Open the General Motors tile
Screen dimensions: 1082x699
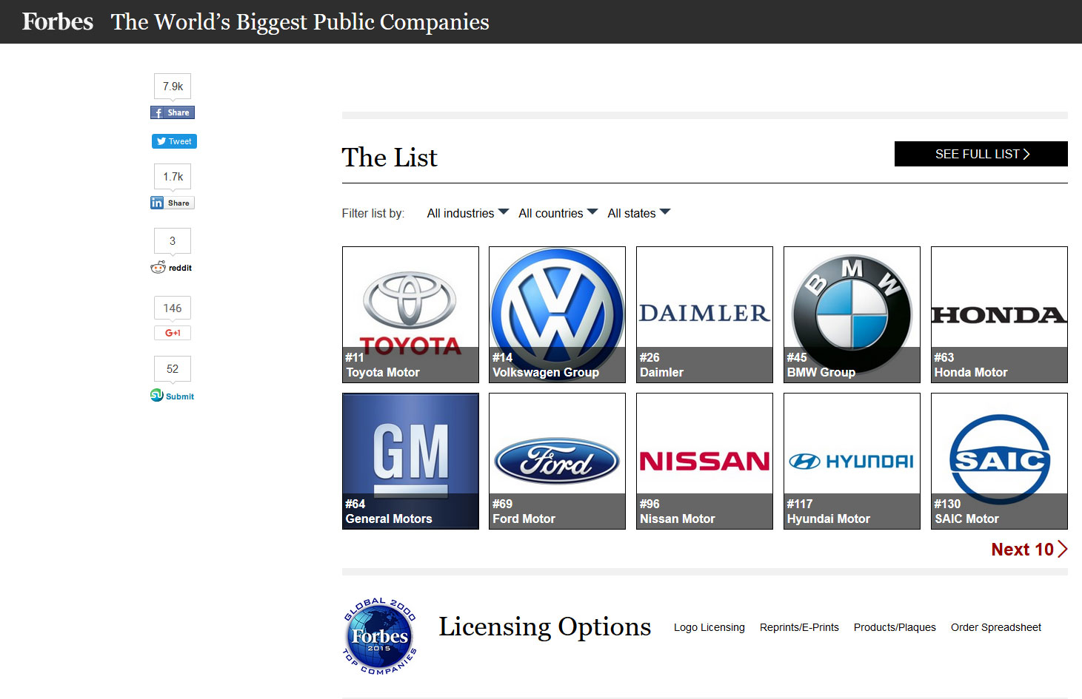410,461
